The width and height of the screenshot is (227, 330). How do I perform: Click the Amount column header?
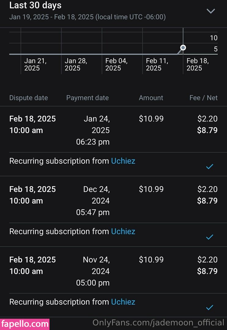click(x=151, y=98)
